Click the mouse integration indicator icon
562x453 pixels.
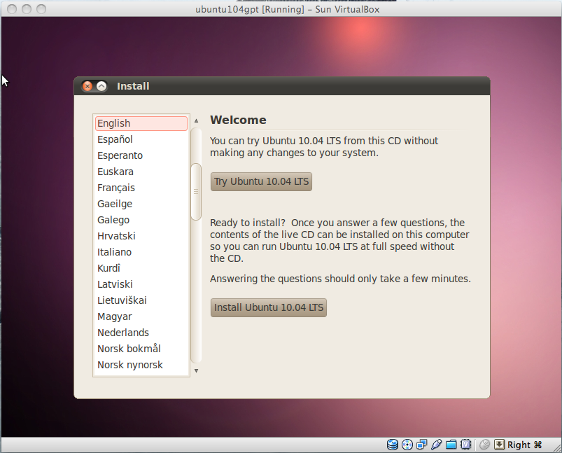coord(484,445)
